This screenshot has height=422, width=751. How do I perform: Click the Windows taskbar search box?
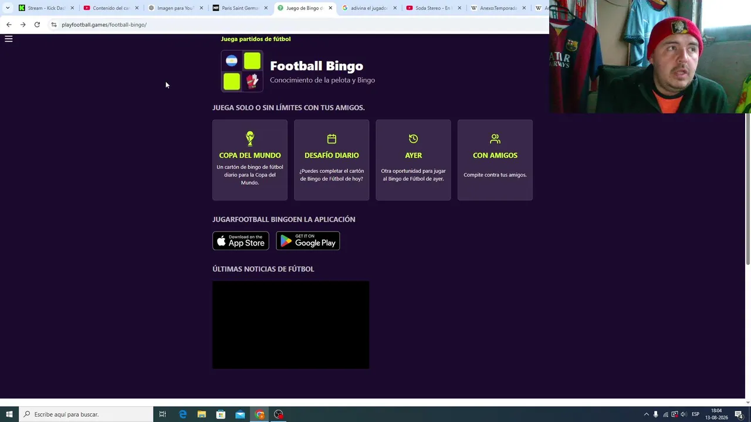86,414
